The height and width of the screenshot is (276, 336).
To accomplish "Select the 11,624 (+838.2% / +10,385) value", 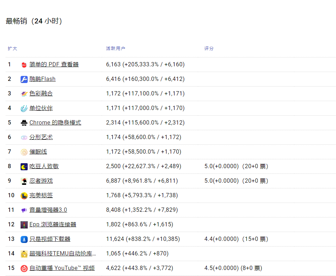I will [x=143, y=239].
